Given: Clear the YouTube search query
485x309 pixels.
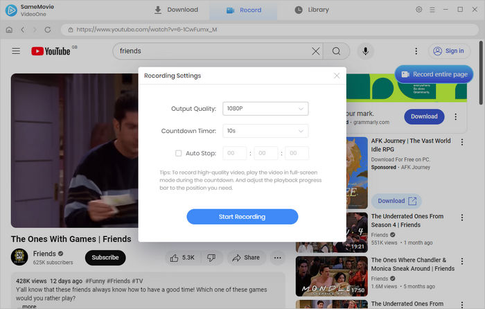Looking at the screenshot, I should (316, 51).
